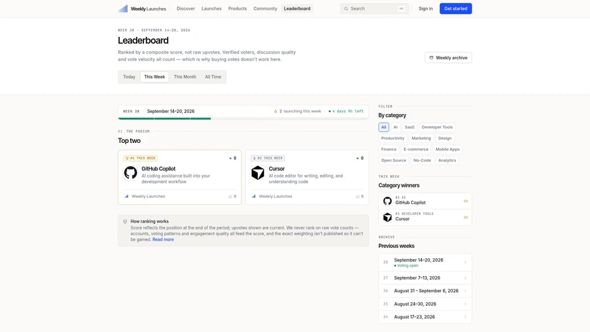
Task: Focus the Search input field
Action: pyautogui.click(x=375, y=9)
